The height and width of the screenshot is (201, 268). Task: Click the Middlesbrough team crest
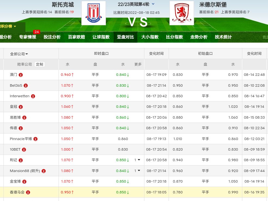(x=181, y=13)
